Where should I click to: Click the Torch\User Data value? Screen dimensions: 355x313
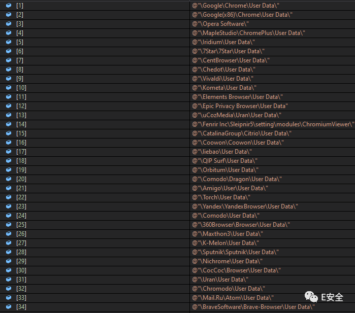221,197
